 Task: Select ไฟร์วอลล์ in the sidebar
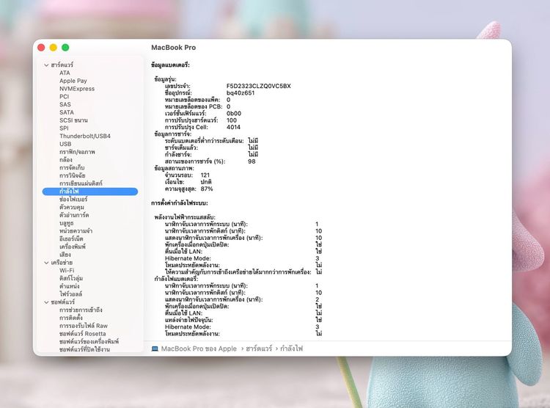coord(71,294)
